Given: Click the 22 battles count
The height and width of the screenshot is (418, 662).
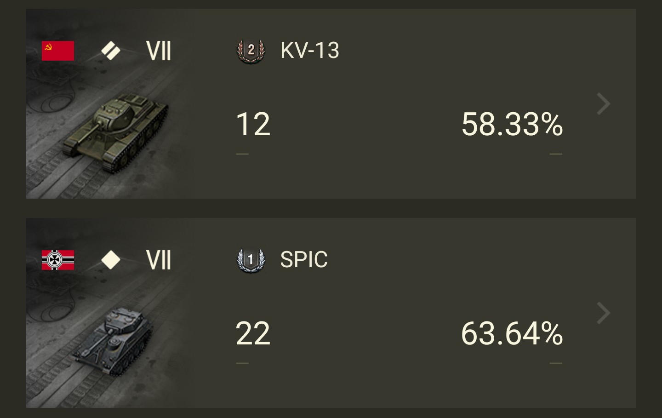Looking at the screenshot, I should click(253, 333).
